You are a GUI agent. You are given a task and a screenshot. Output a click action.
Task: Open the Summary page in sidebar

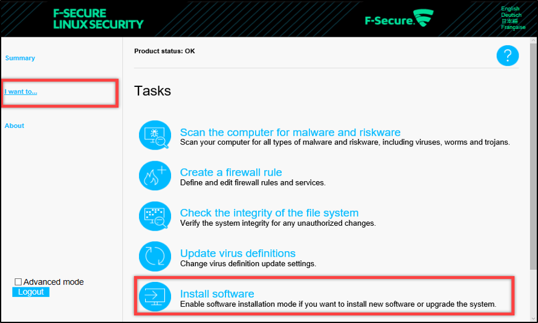[x=20, y=58]
